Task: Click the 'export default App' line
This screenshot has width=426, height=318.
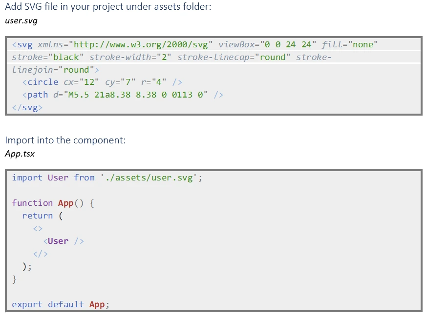Action: coord(61,304)
